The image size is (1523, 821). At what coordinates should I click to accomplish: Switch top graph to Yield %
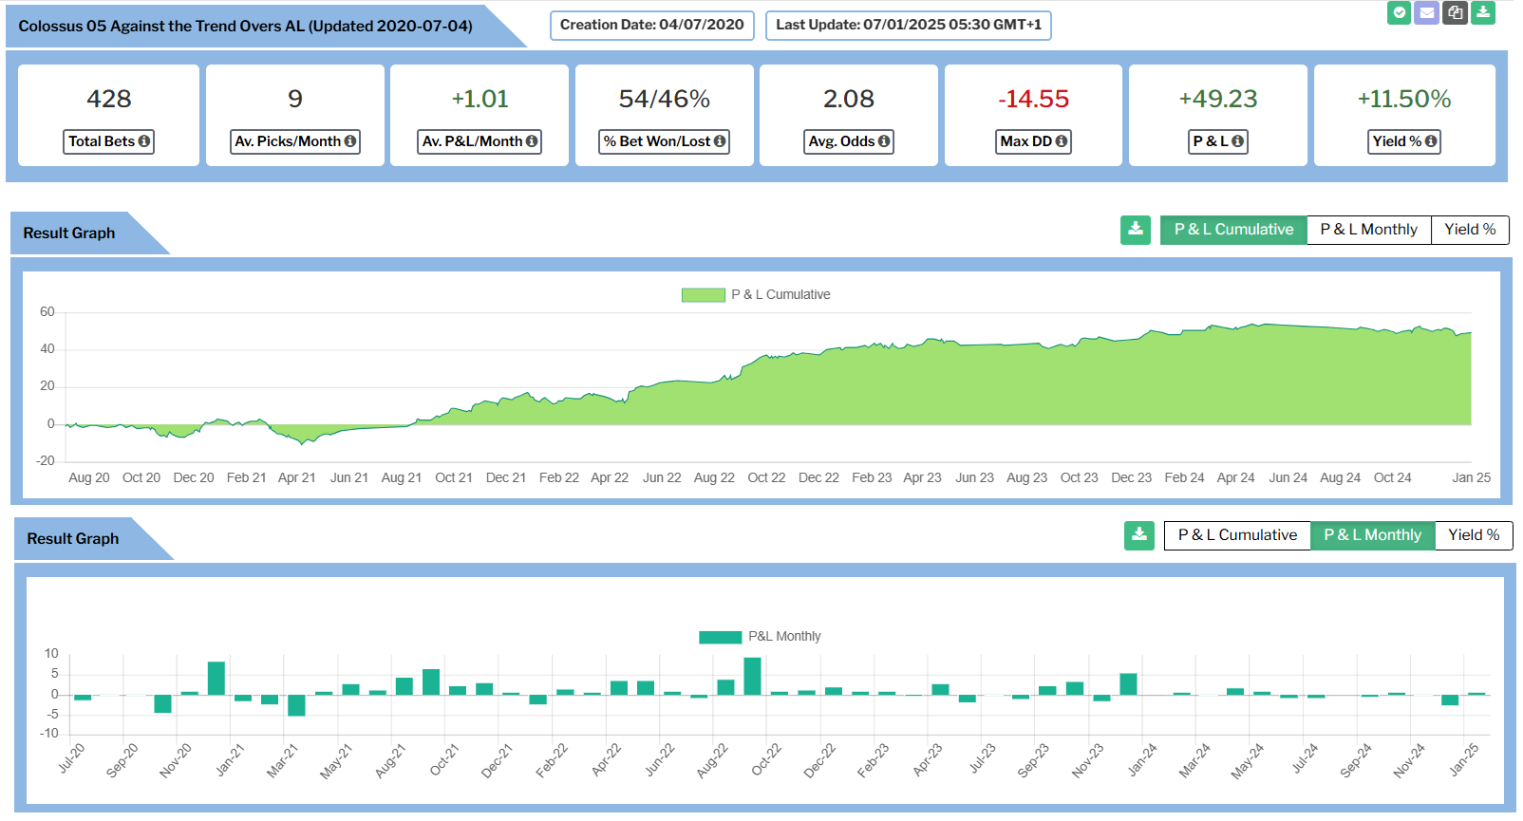coord(1470,230)
